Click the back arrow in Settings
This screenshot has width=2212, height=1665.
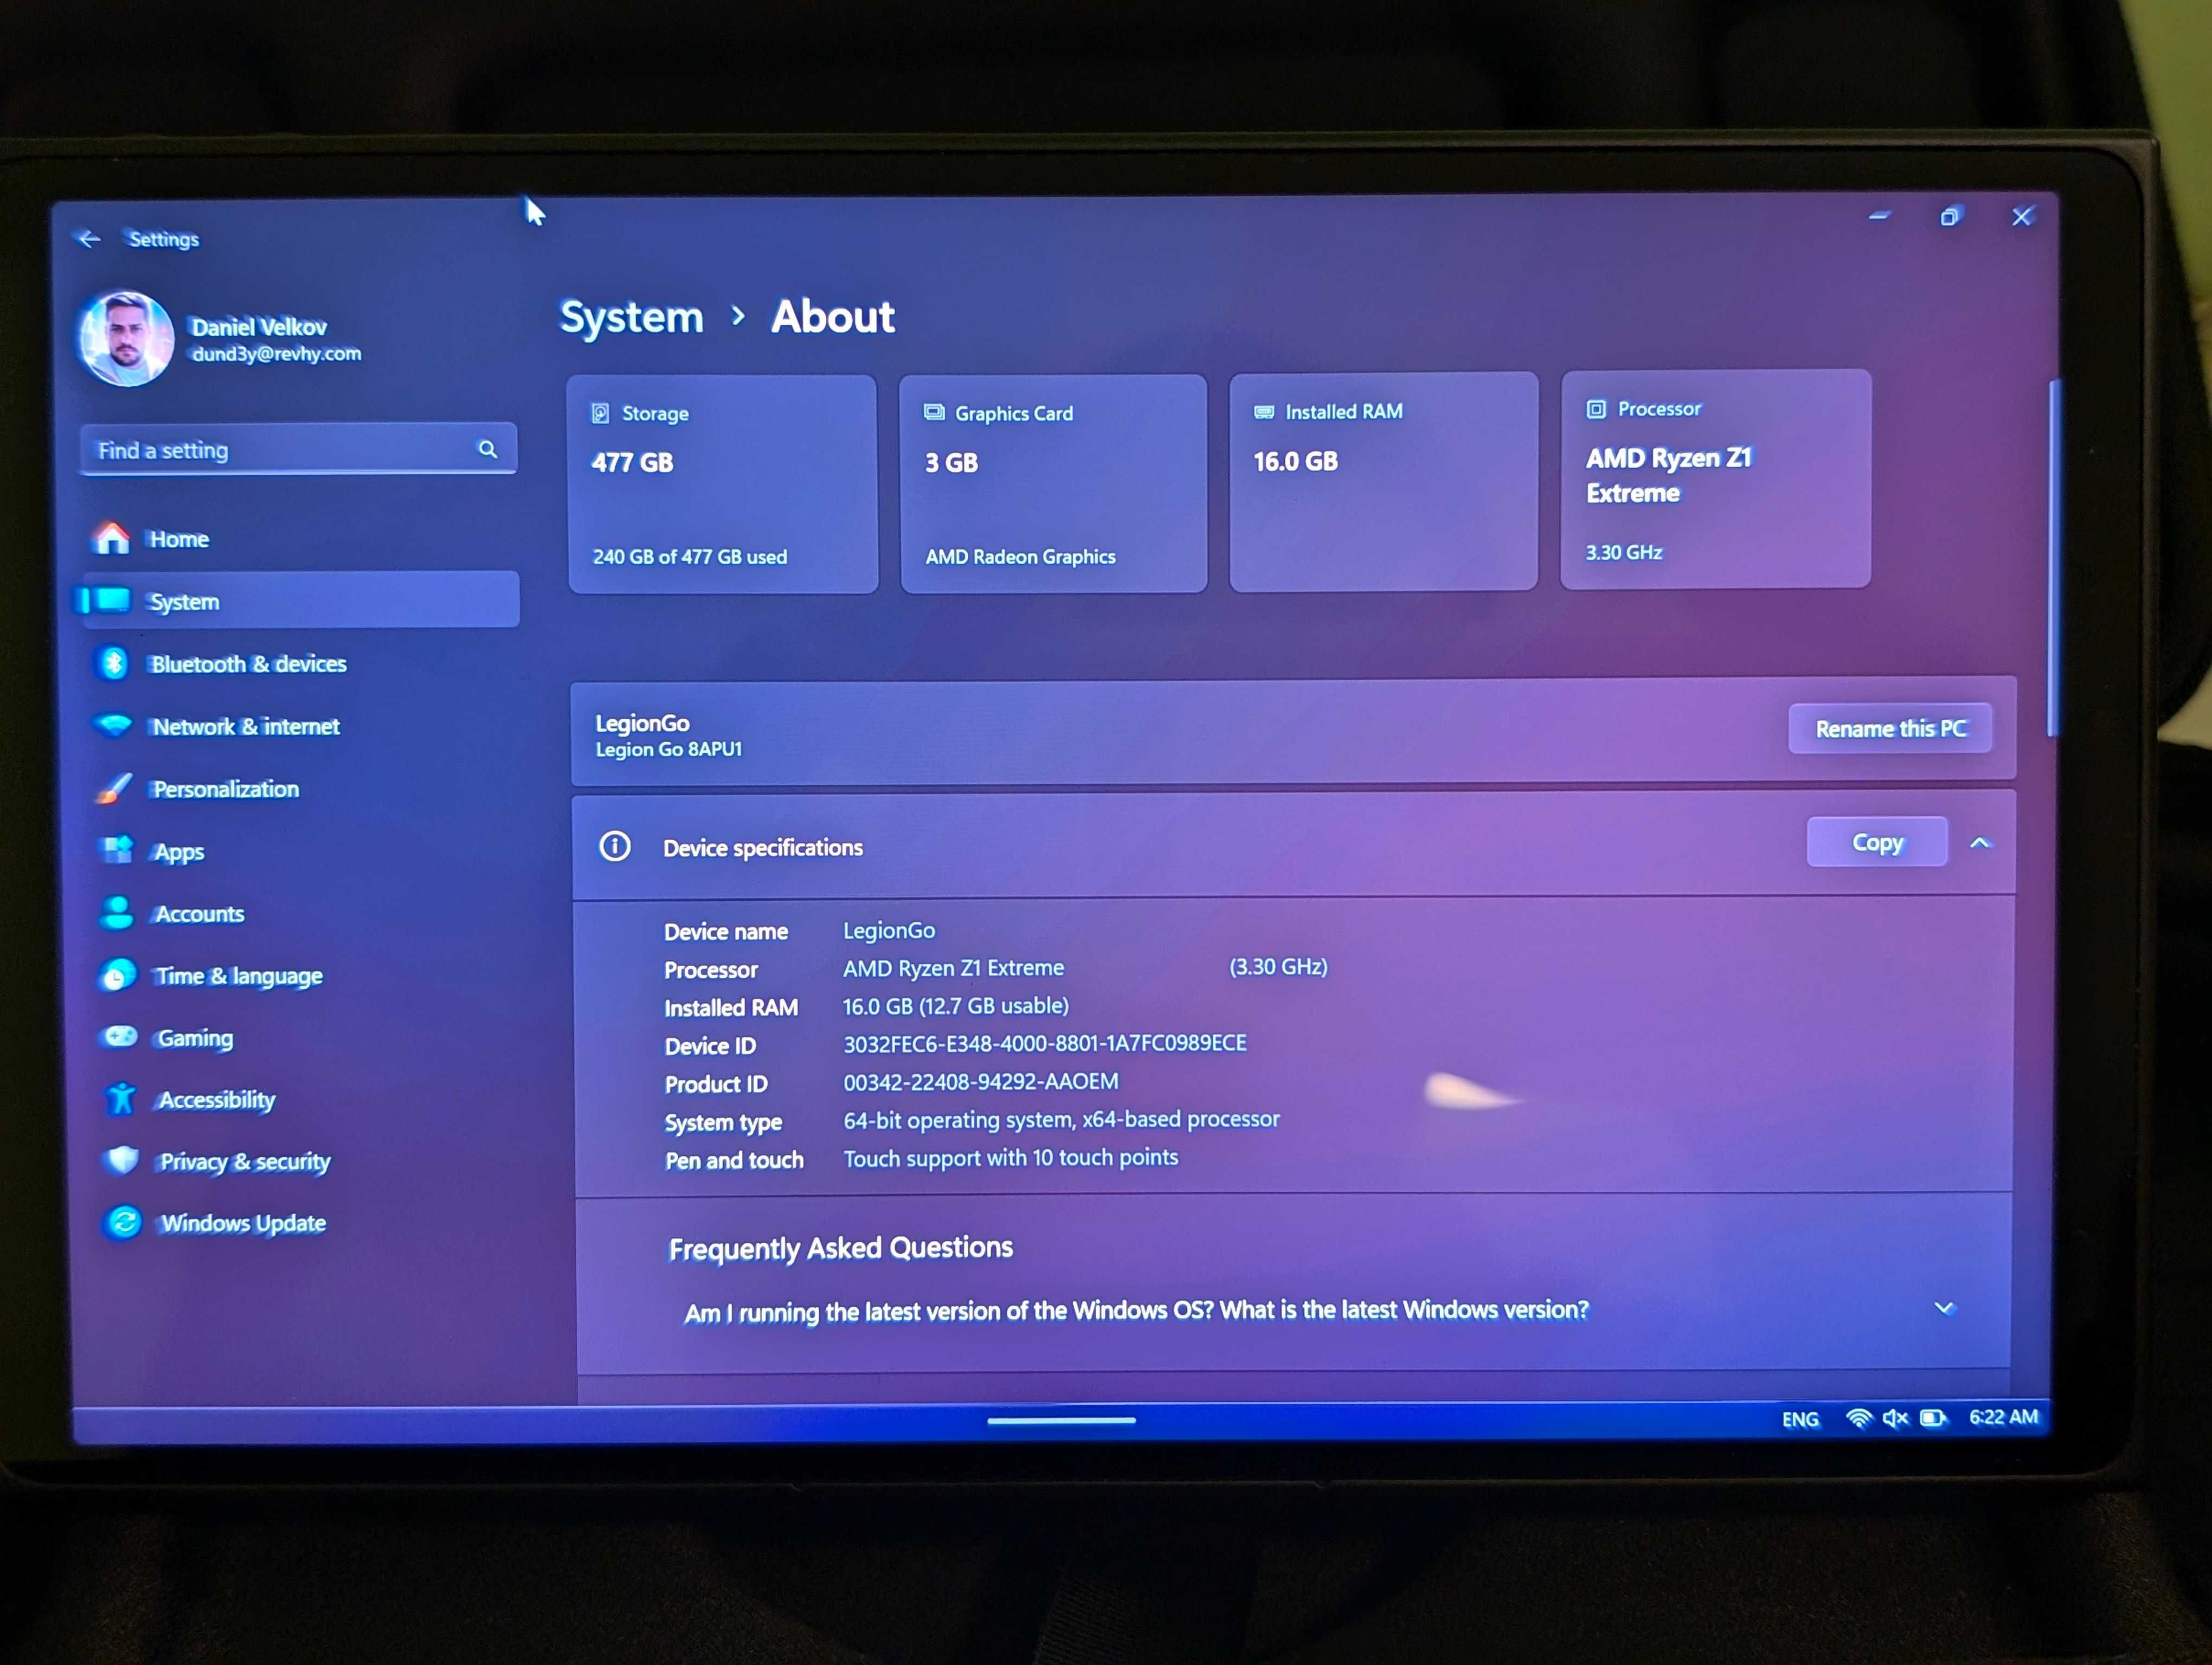pos(89,239)
